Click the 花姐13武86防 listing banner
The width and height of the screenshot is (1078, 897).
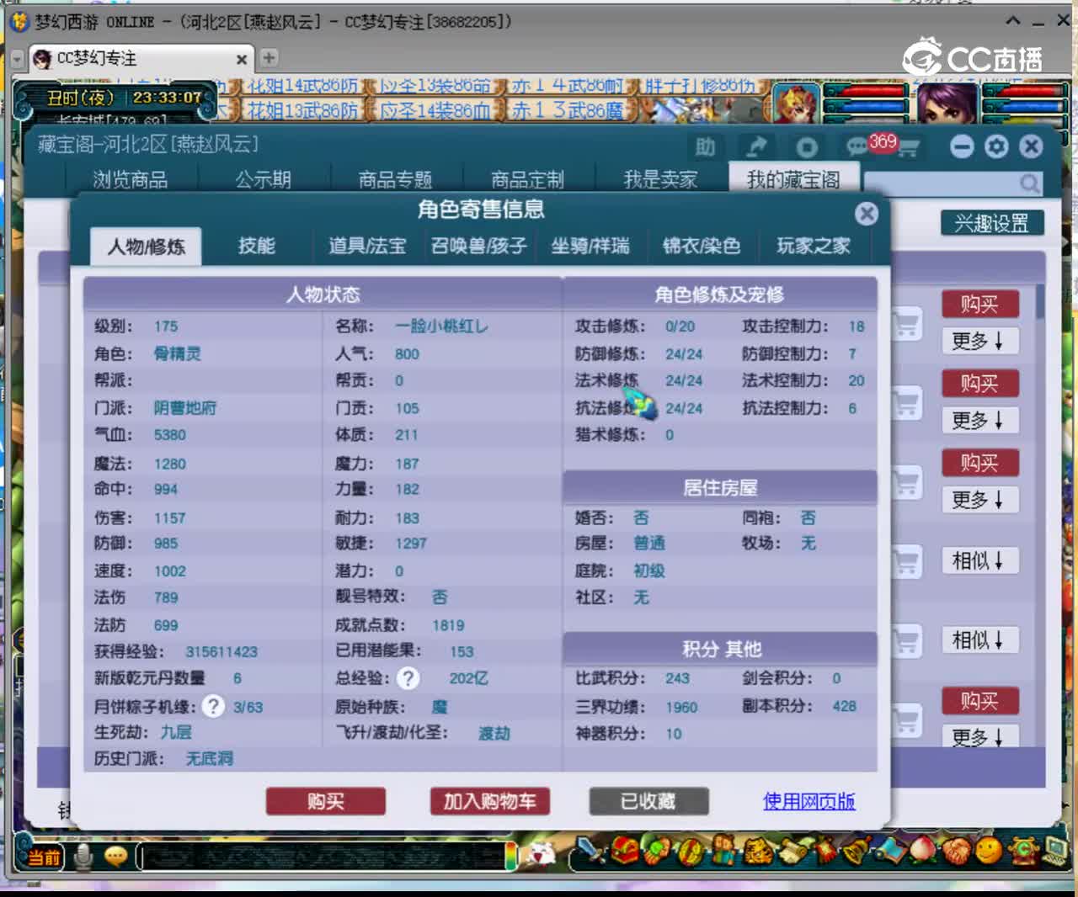(302, 110)
